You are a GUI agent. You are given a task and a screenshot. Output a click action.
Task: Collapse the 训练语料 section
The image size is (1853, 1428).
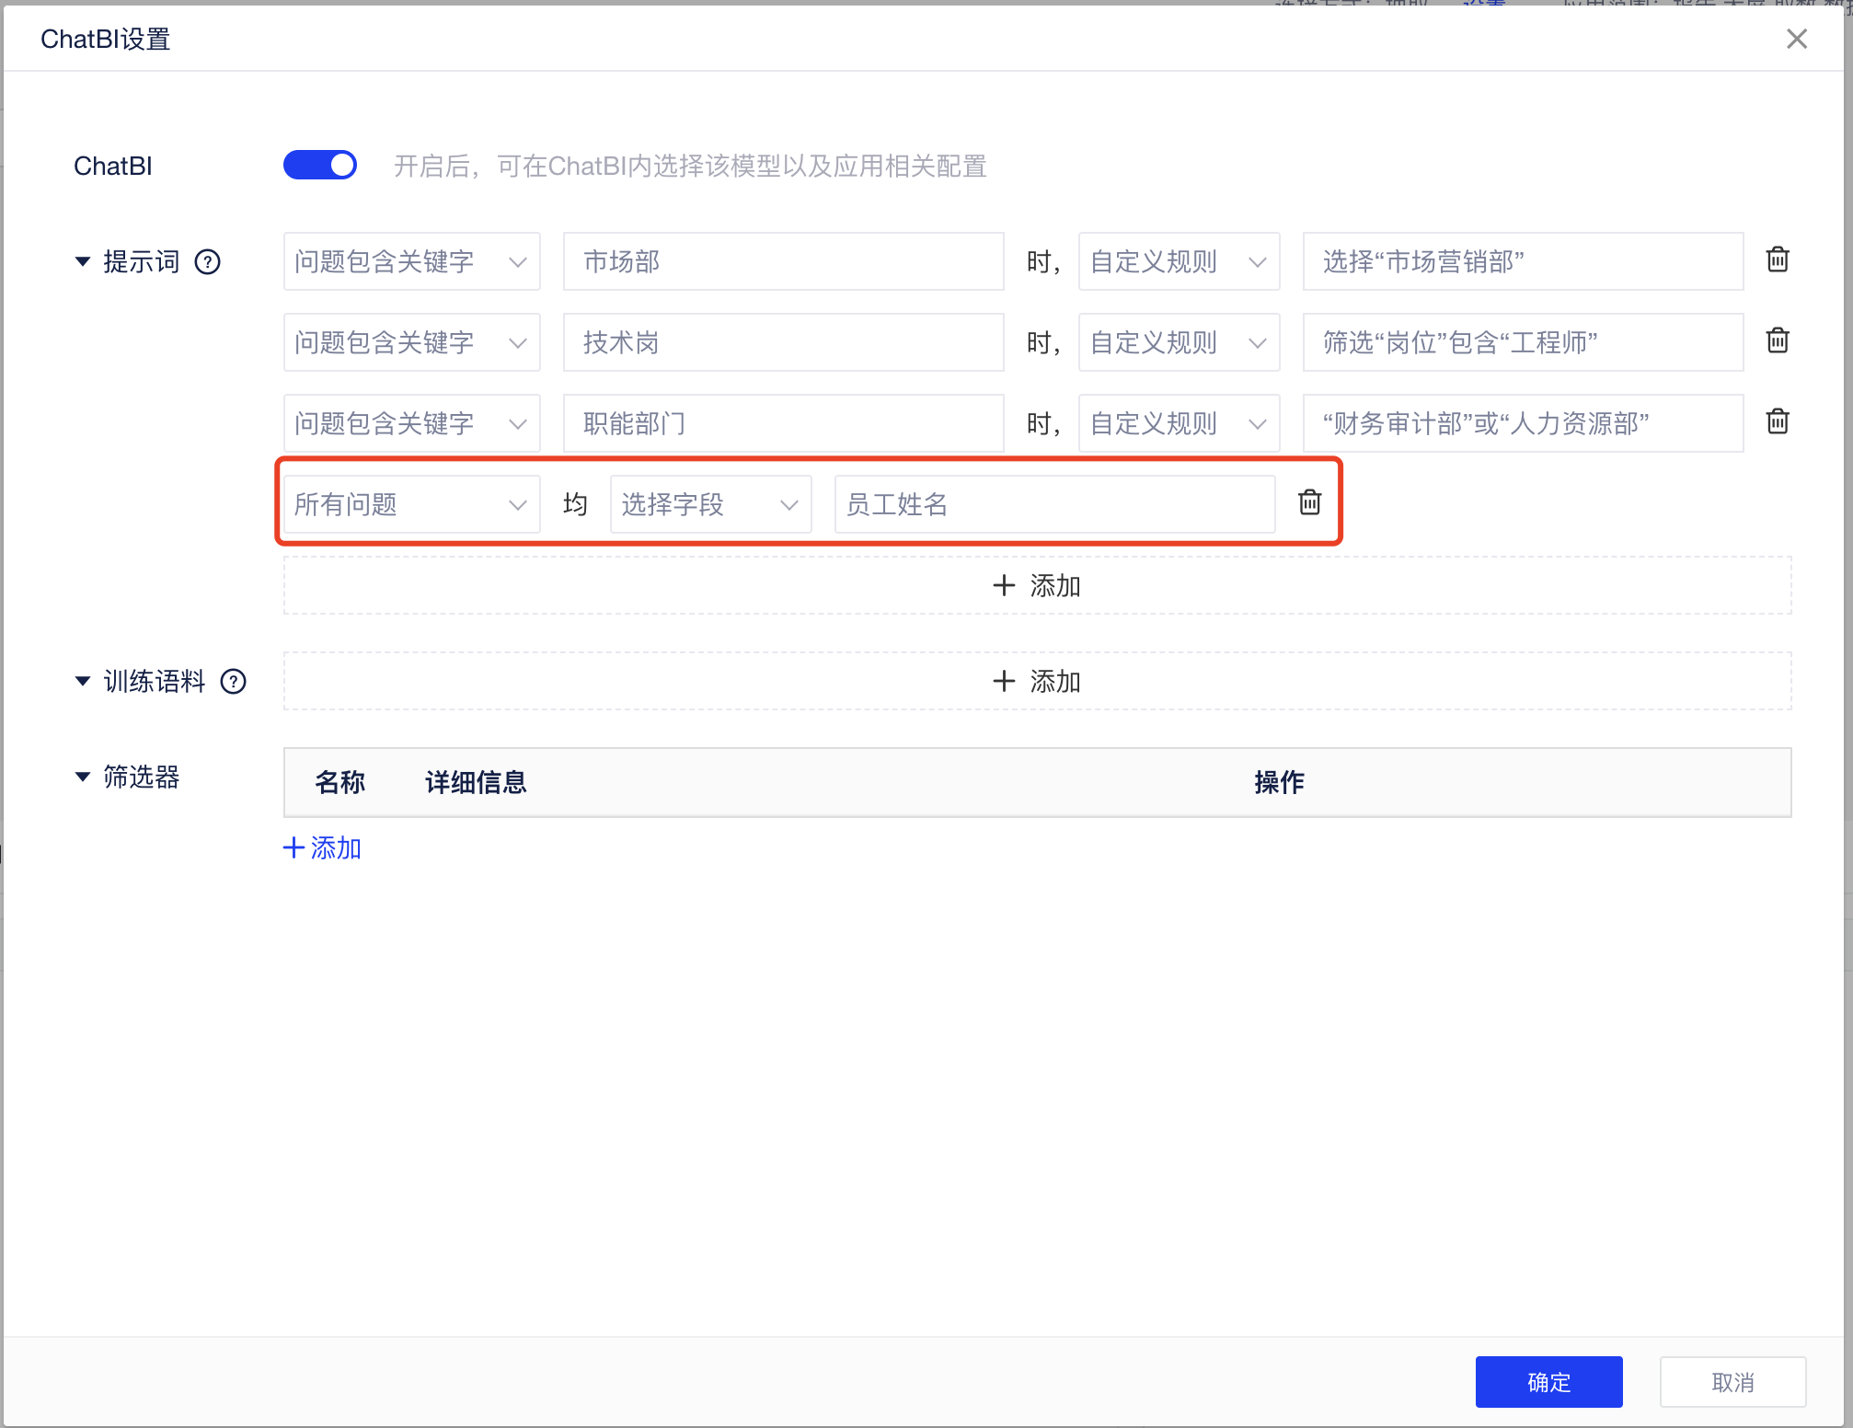[x=83, y=682]
